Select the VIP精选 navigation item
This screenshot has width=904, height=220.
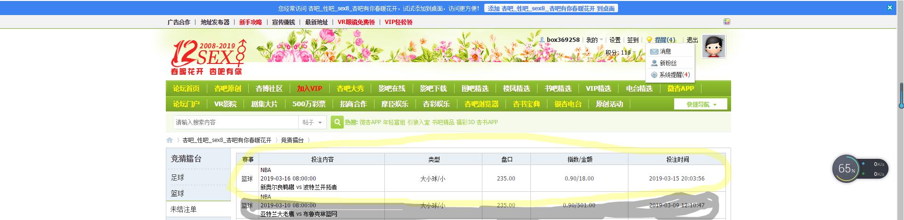pyautogui.click(x=598, y=88)
